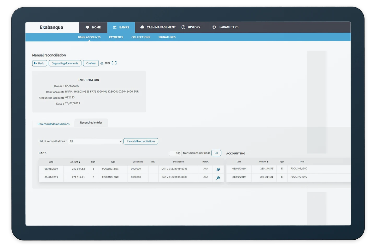The image size is (376, 248).
Task: Click the Confirm button
Action: 91,63
